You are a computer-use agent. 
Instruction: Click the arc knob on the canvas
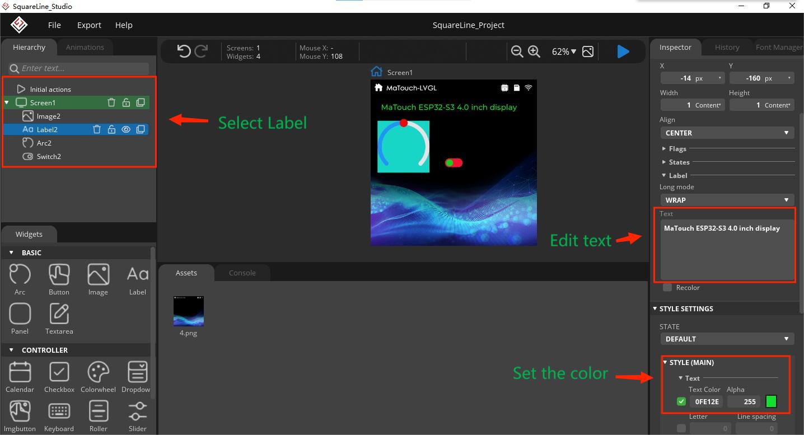tap(403, 123)
